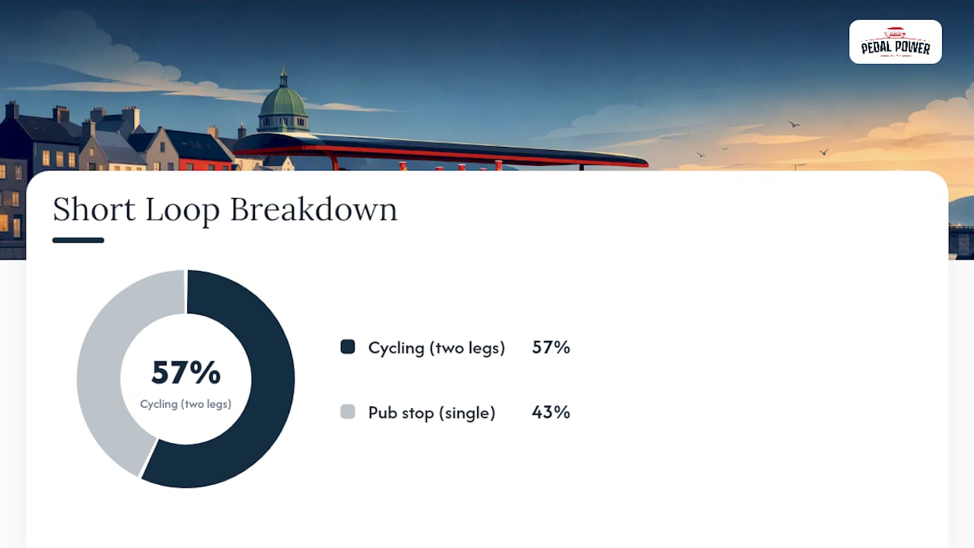
Task: Click the long red party bike roof illustration
Action: click(x=441, y=151)
